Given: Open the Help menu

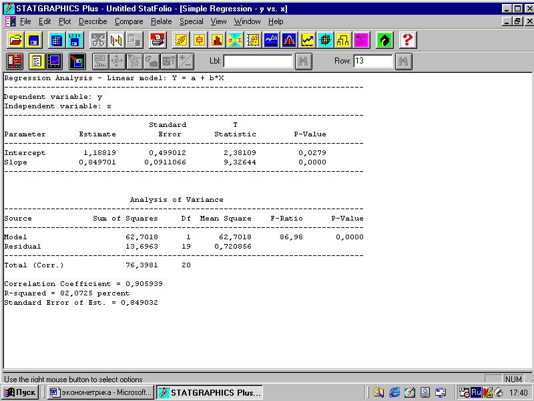Looking at the screenshot, I should point(276,21).
